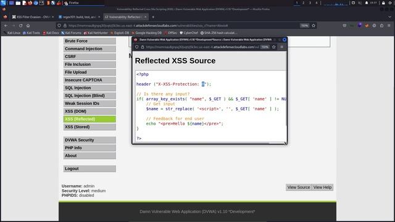The width and height of the screenshot is (395, 222).
Task: Open the notifications bell in the system tray
Action: pyautogui.click(x=367, y=2)
